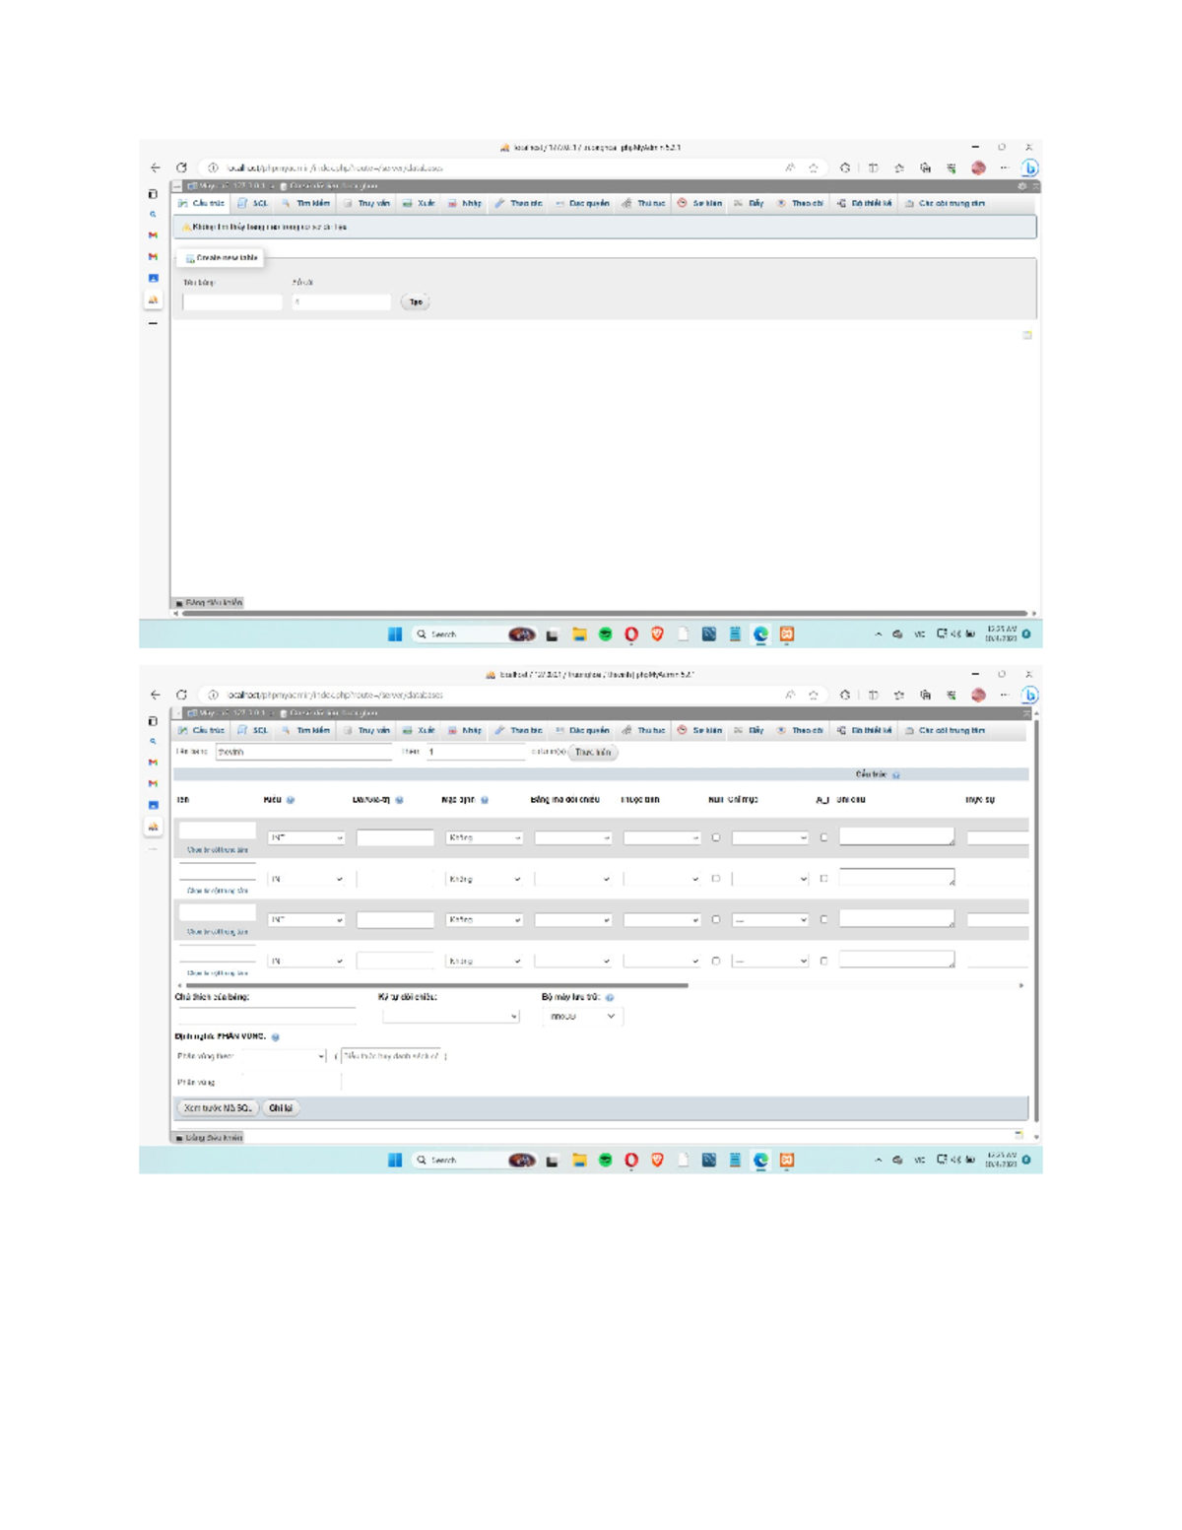Click the Ghi lại button
Image resolution: width=1182 pixels, height=1530 pixels.
(x=281, y=1108)
